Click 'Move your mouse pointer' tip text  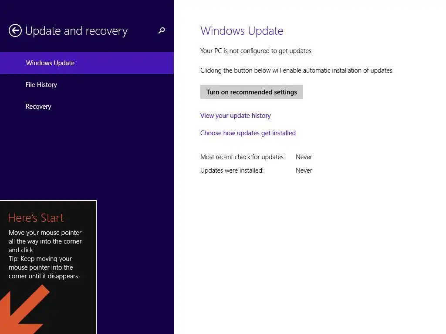(x=45, y=241)
